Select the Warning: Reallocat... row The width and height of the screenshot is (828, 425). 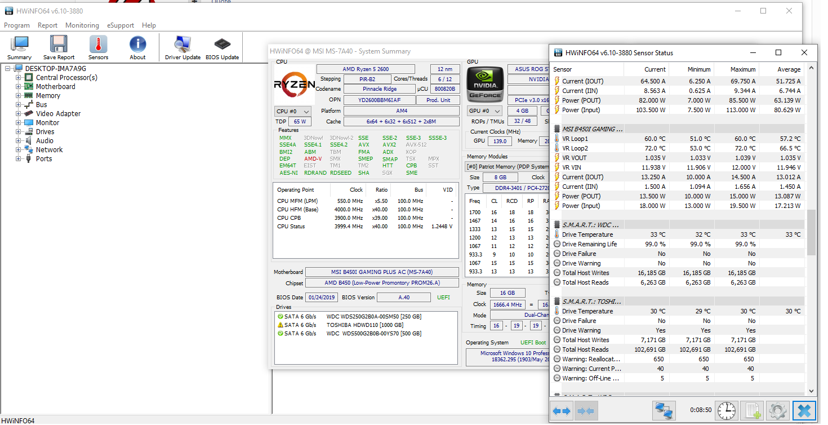(678, 359)
